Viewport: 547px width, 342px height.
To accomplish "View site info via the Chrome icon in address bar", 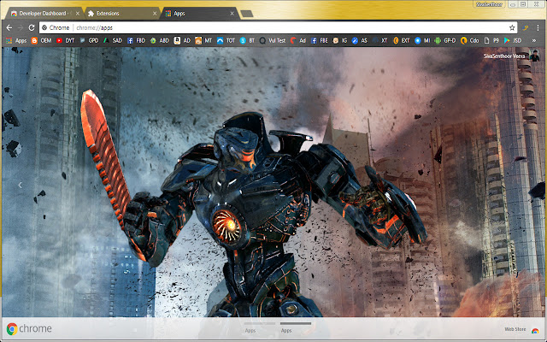I will (44, 27).
